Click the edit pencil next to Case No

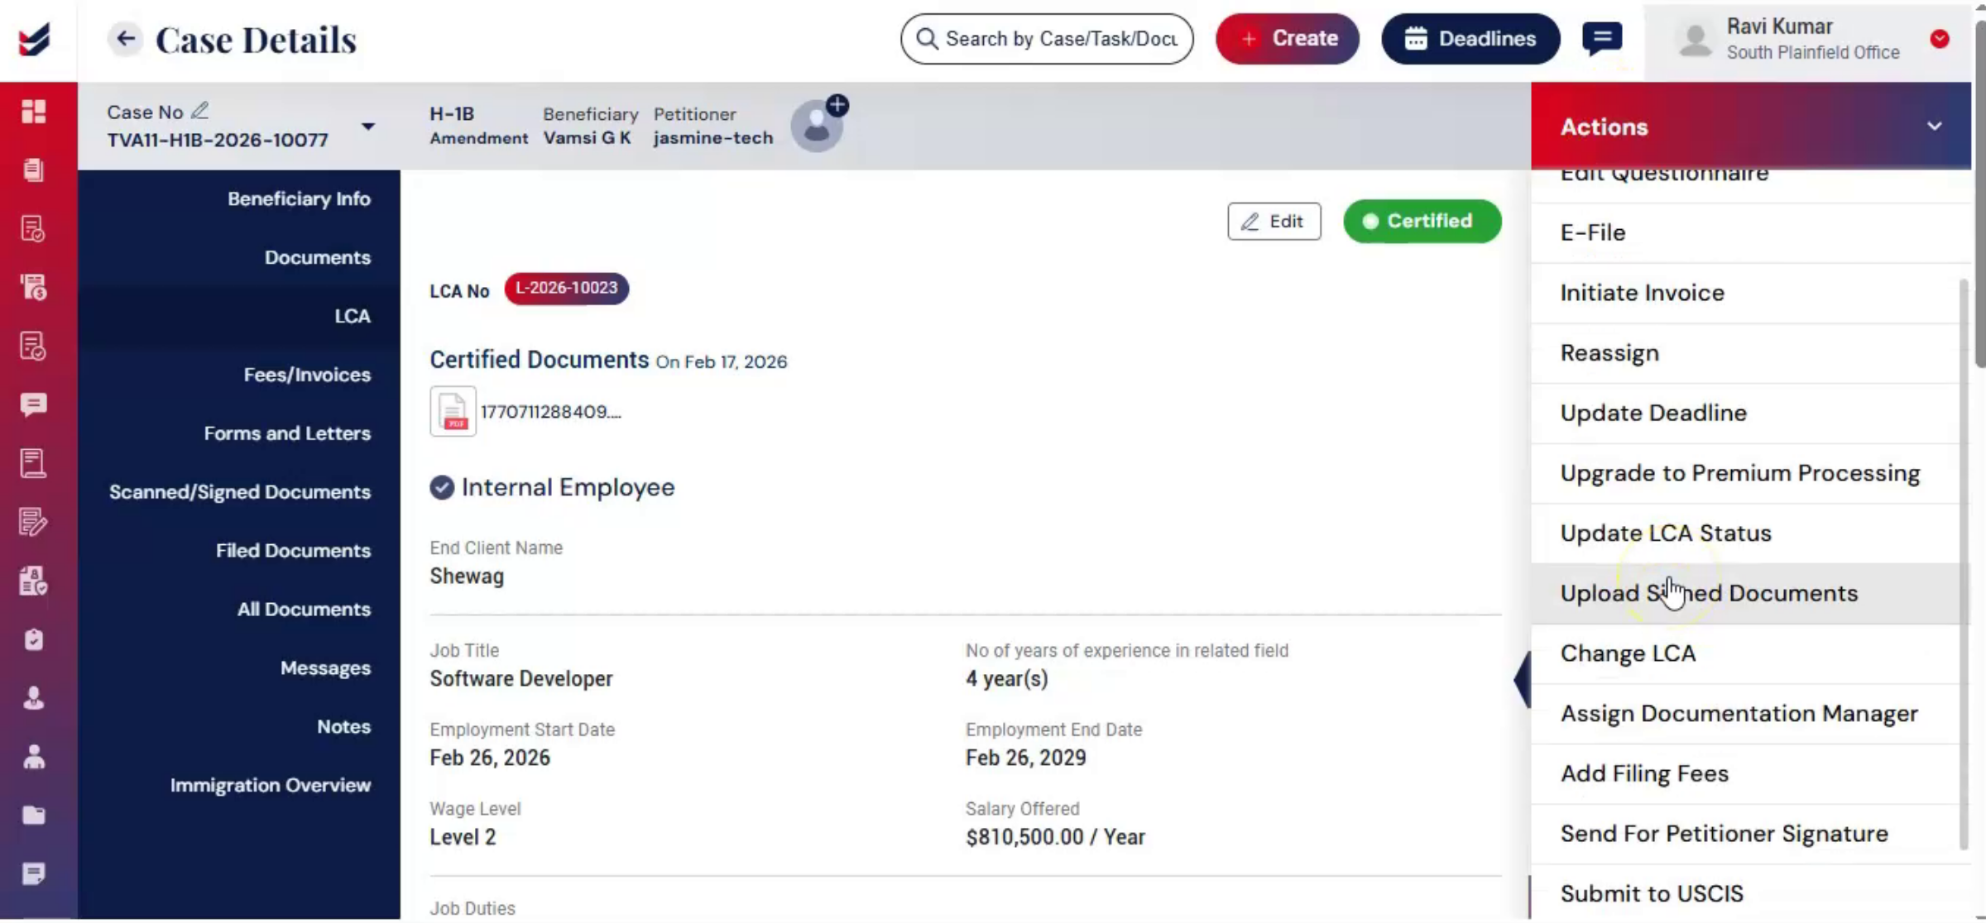(199, 111)
